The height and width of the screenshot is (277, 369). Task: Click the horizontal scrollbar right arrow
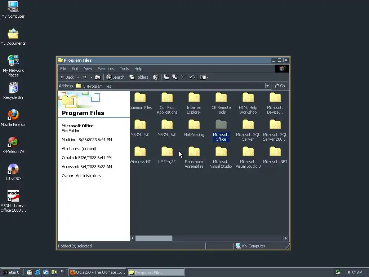tap(286, 238)
